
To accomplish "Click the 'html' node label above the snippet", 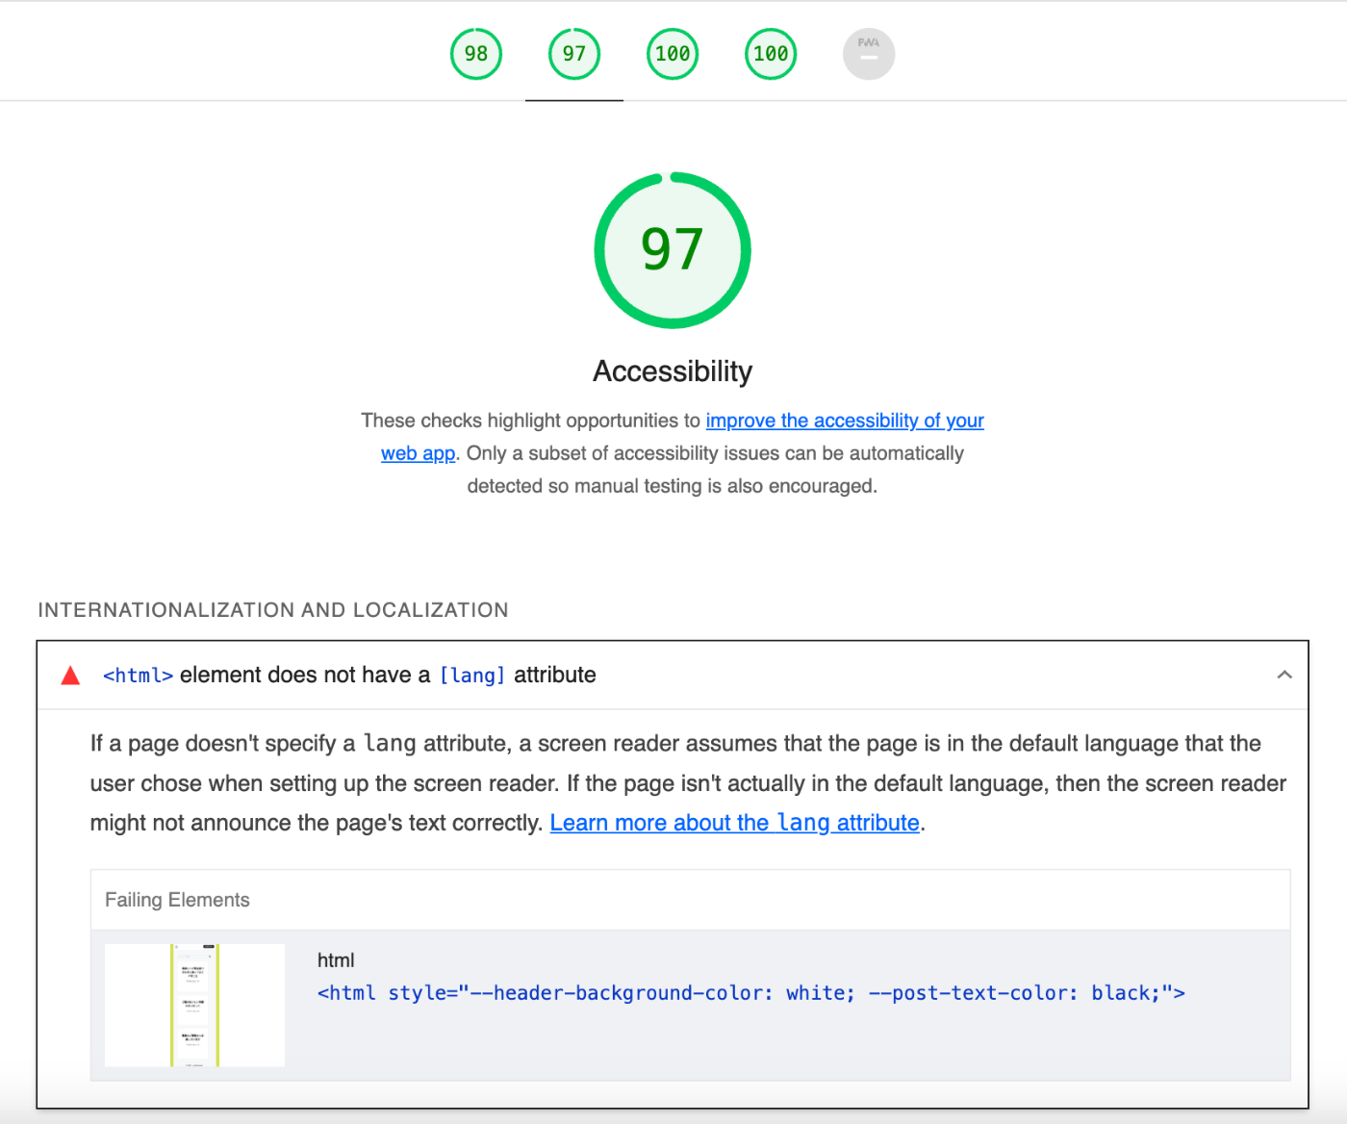I will pos(336,960).
